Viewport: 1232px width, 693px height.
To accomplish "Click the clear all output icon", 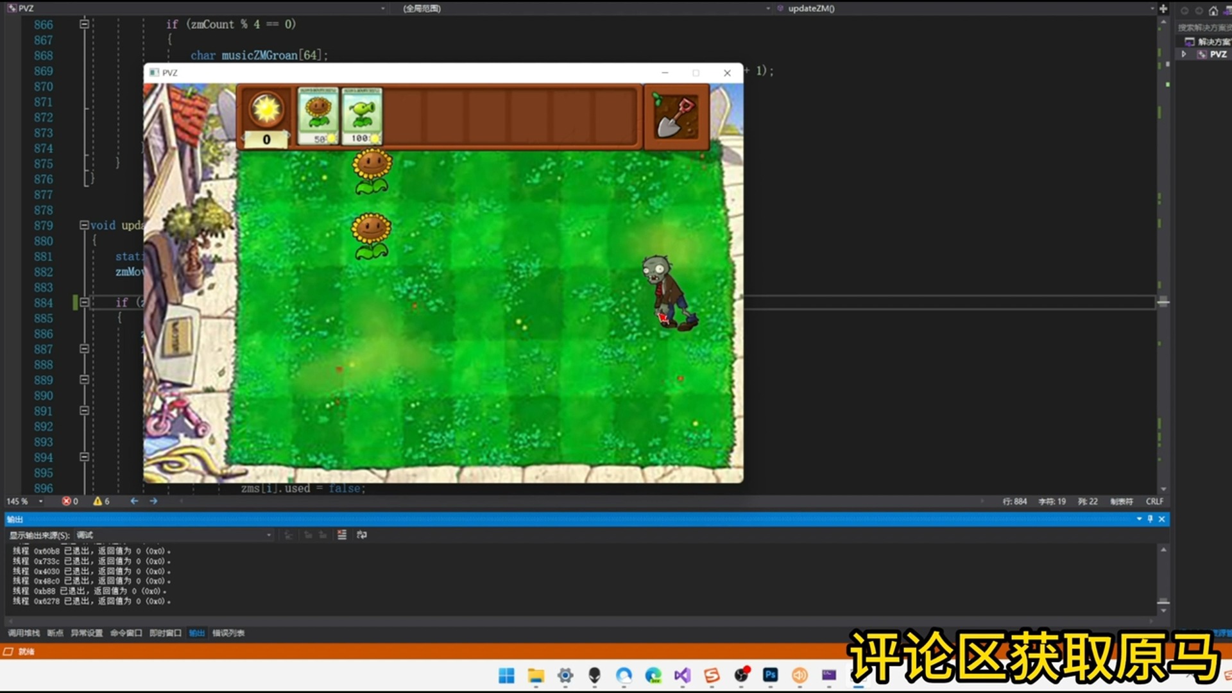I will coord(342,535).
